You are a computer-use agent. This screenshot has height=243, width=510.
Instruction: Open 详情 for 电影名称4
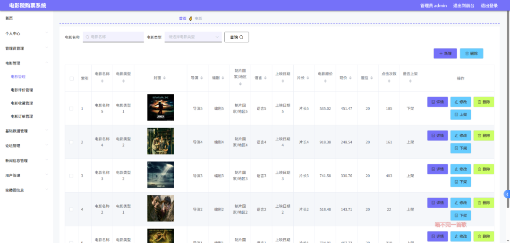click(437, 136)
